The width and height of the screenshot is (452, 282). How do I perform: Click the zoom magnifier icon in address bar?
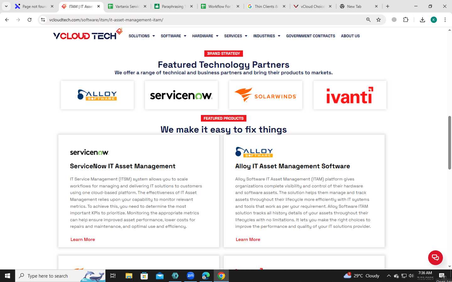(369, 20)
